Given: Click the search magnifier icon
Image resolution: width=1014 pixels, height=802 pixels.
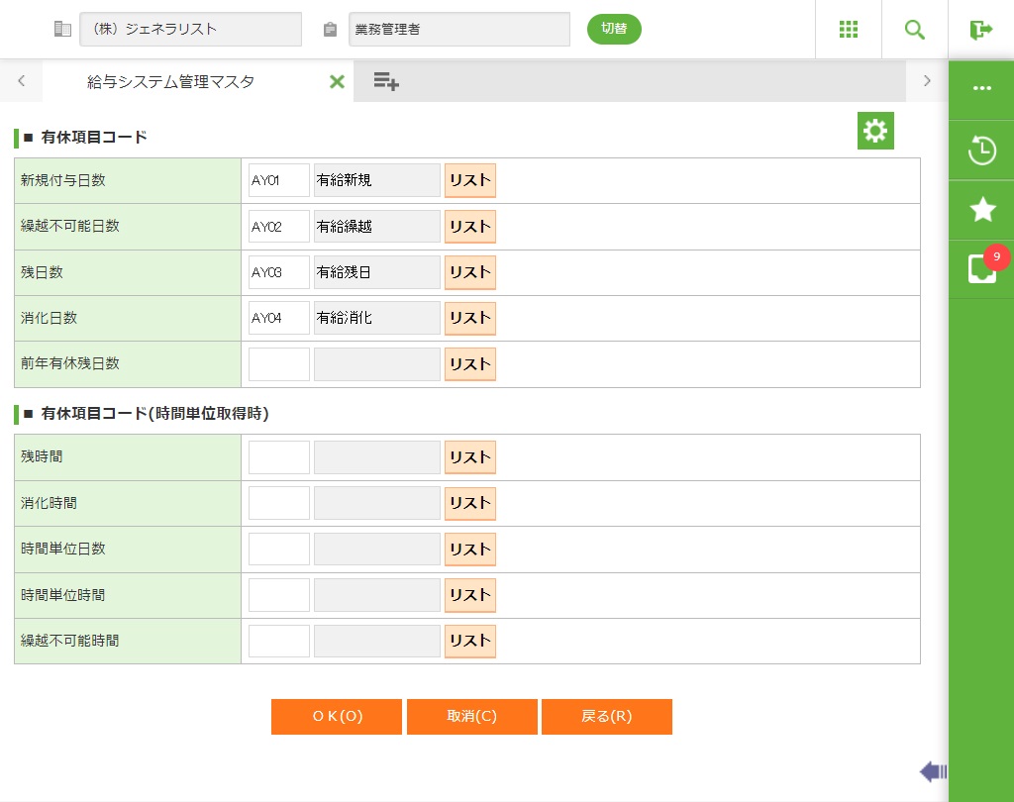Looking at the screenshot, I should pos(914,30).
